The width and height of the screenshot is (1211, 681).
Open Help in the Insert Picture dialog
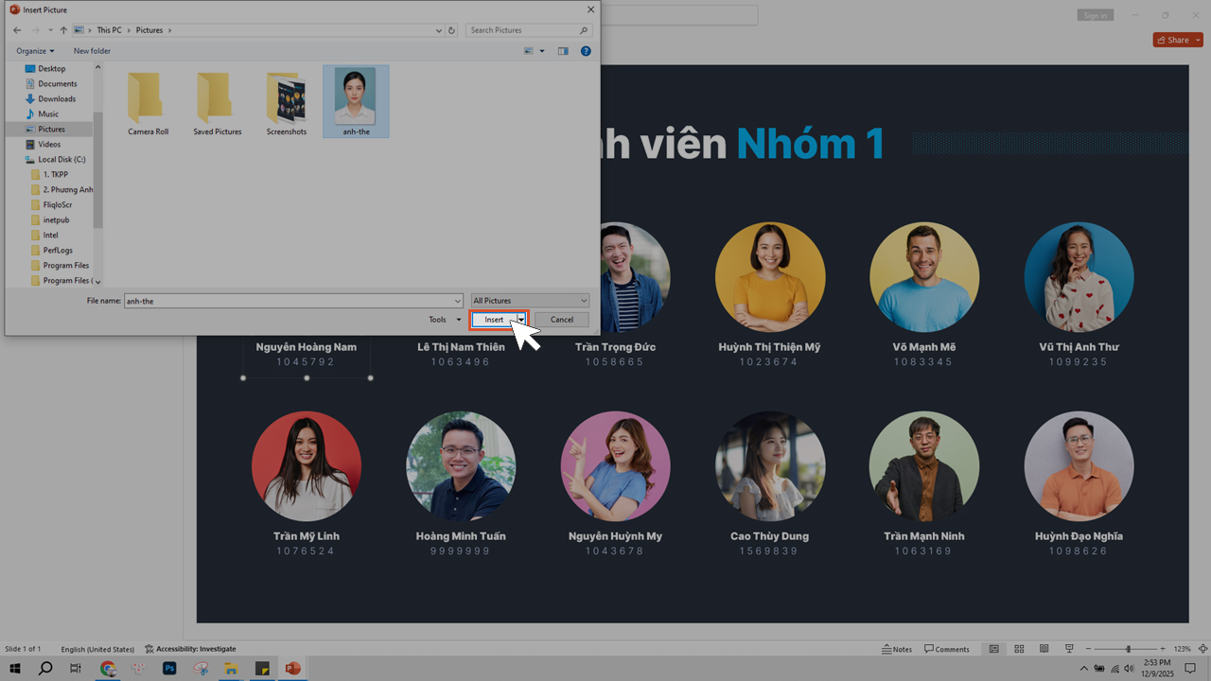click(x=585, y=51)
